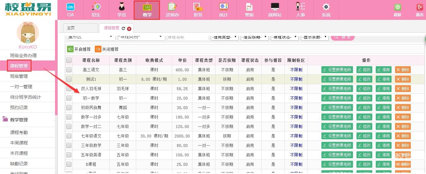Check the box for 高三语文 row
The width and height of the screenshot is (426, 174).
tap(69, 70)
